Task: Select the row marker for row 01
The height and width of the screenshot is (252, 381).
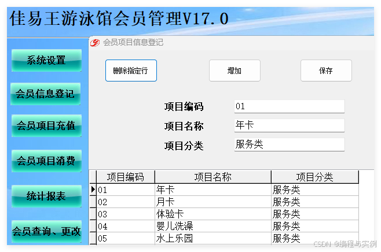Action: click(93, 190)
